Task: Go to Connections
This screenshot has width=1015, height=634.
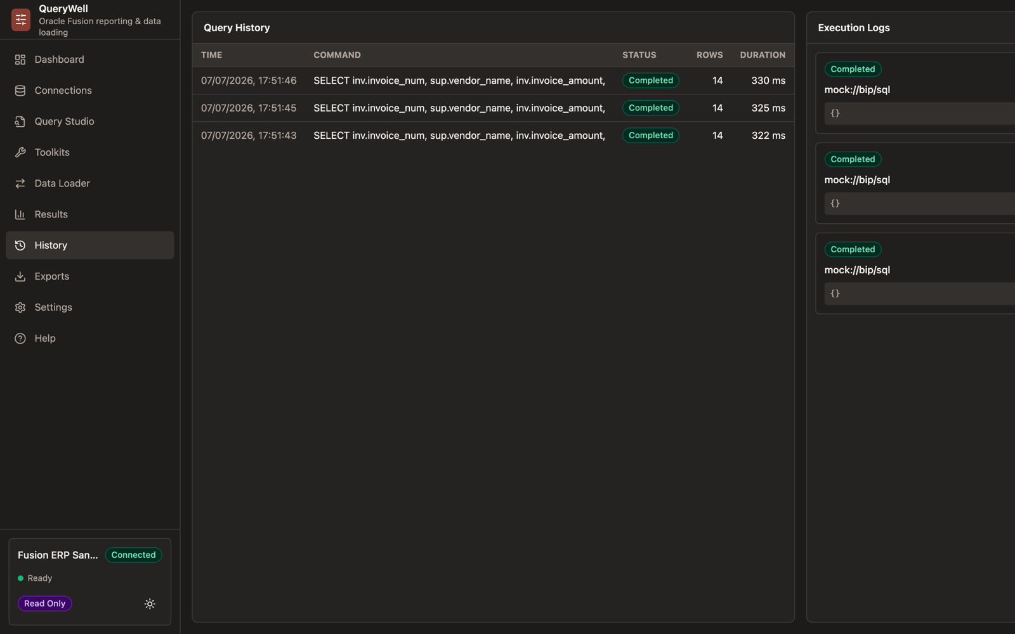Action: 90,91
